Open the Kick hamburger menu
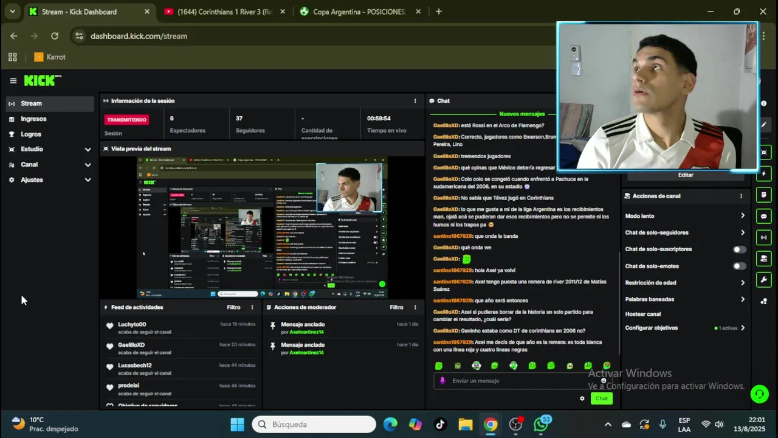This screenshot has height=438, width=778. (13, 80)
